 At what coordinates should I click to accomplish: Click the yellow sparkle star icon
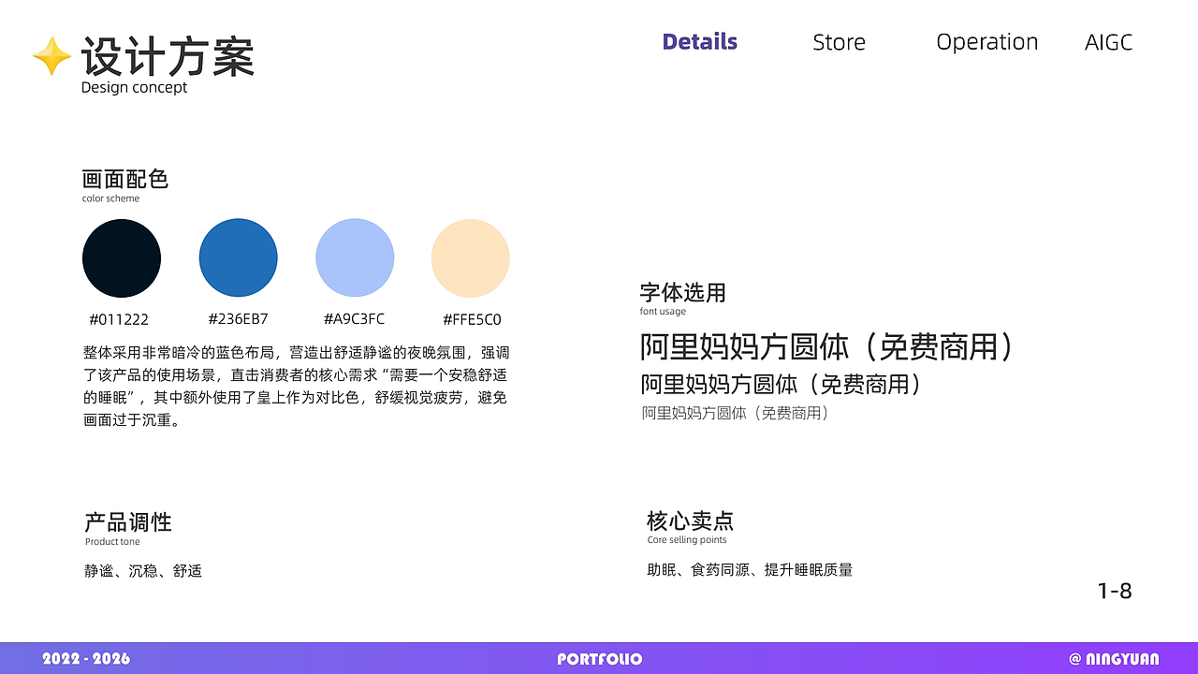(x=51, y=56)
